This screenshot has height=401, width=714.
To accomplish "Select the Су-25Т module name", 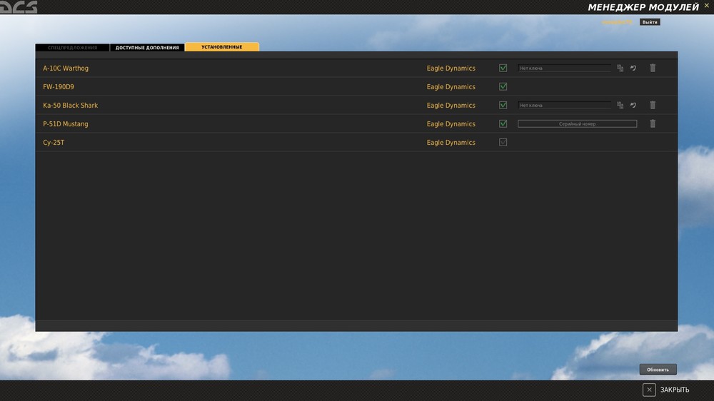I will (54, 143).
